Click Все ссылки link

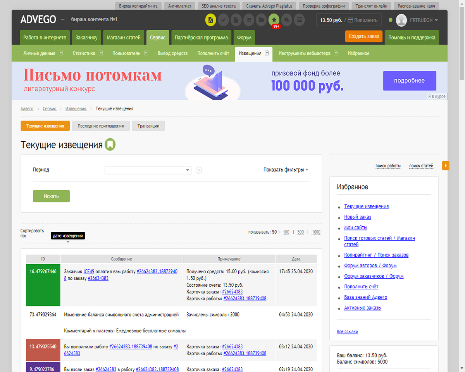point(347,332)
